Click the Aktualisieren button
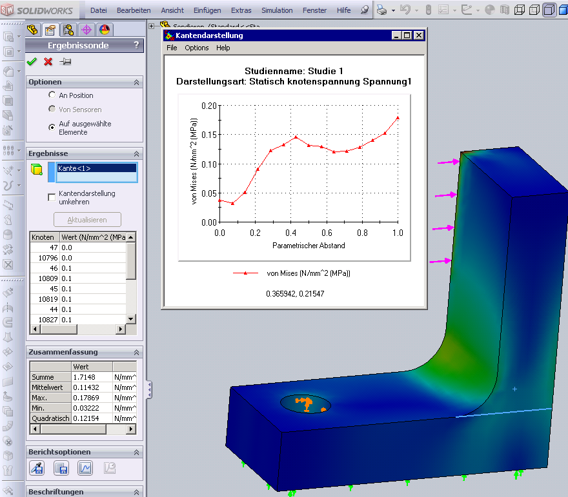 coord(87,220)
